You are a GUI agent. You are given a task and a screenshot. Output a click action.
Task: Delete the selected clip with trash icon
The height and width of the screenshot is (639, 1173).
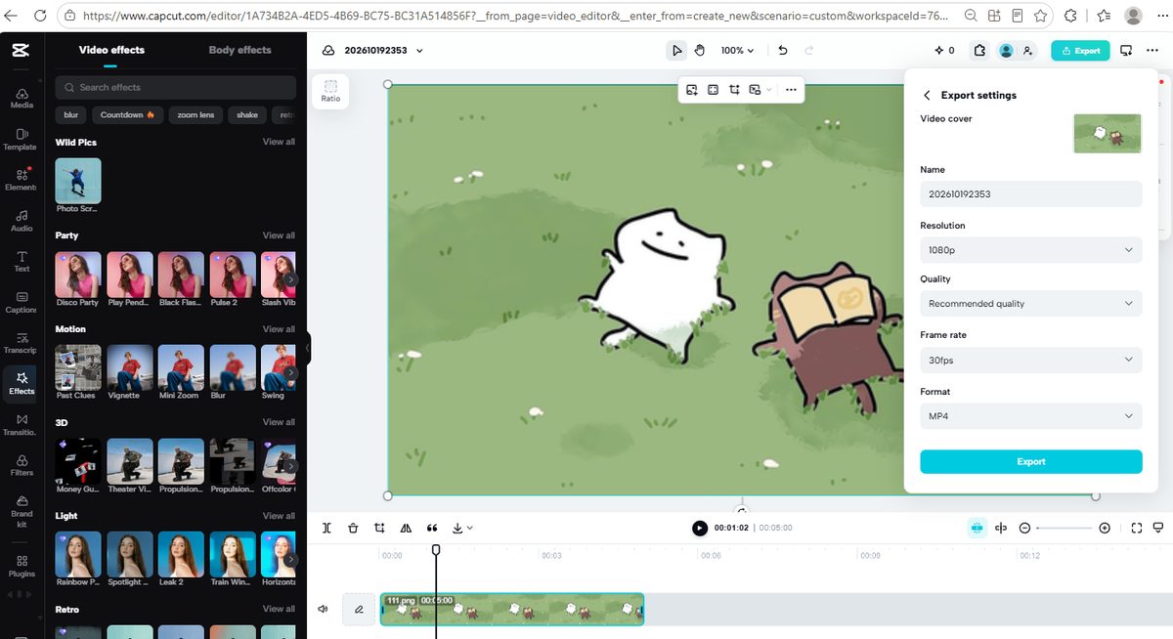pyautogui.click(x=353, y=528)
